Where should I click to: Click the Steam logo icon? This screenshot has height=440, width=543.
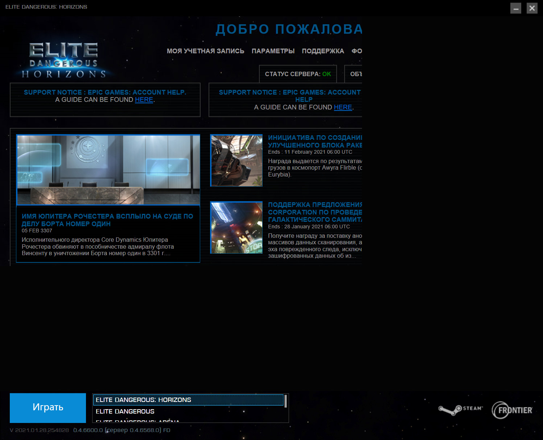coord(461,410)
